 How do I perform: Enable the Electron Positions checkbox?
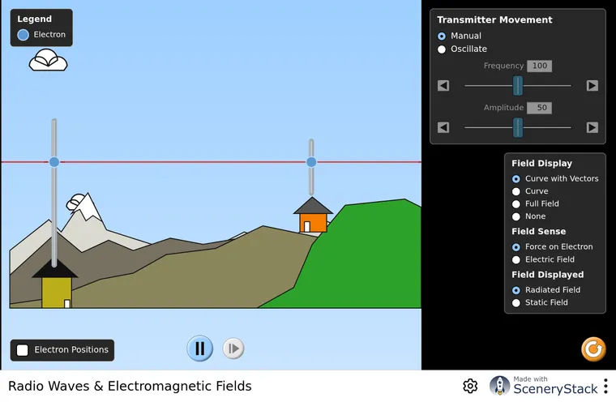tap(23, 350)
